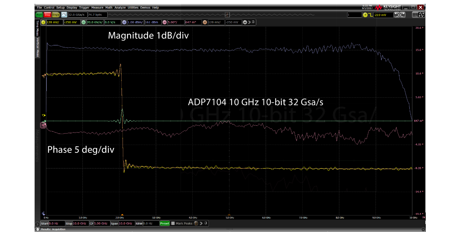
Task: Click the trigger falling edge slope icon
Action: coord(370,15)
